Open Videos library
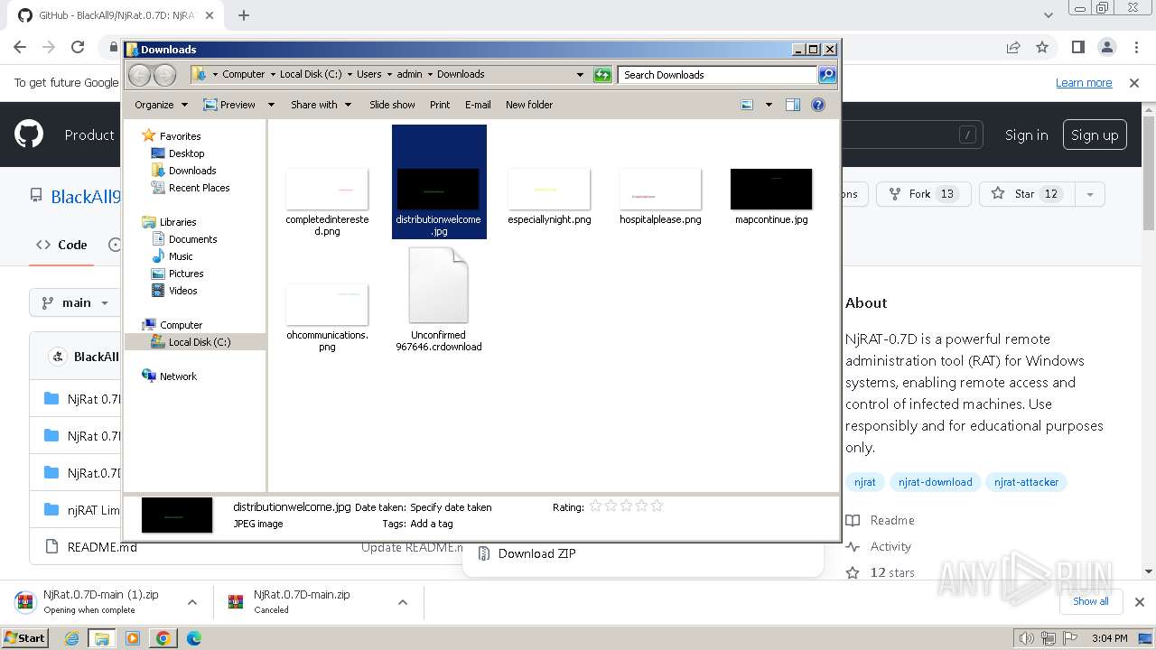Viewport: 1156px width, 650px height. tap(182, 291)
